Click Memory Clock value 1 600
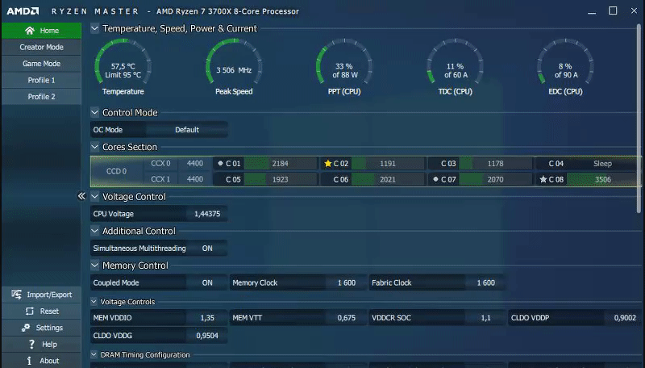The height and width of the screenshot is (368, 645). click(347, 282)
